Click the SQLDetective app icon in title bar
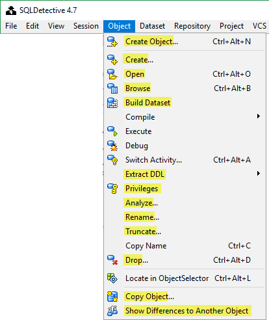Image resolution: width=269 pixels, height=320 pixels. click(11, 10)
